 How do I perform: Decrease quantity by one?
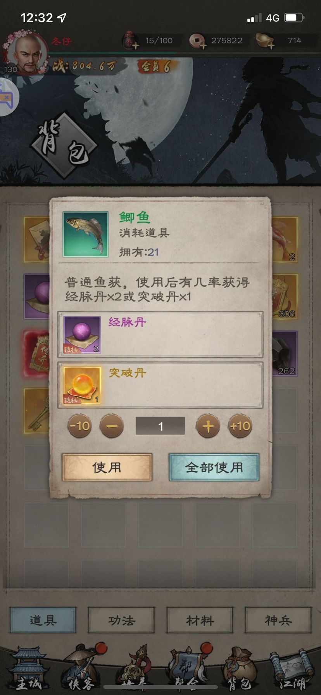(112, 426)
